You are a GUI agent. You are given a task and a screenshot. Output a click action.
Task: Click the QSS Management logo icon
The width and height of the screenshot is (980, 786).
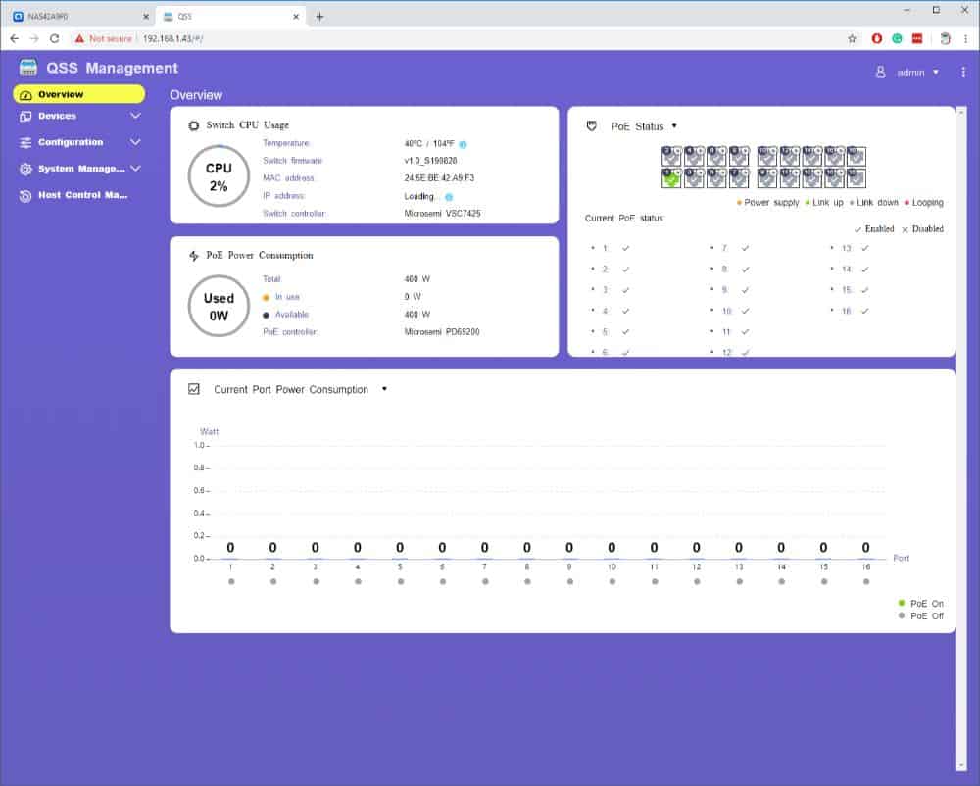pos(28,69)
